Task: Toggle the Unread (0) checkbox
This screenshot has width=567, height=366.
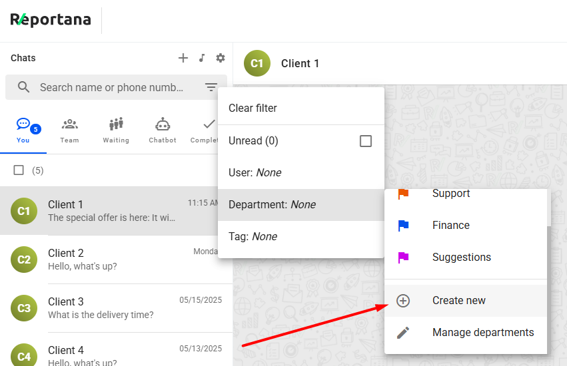Action: click(365, 141)
